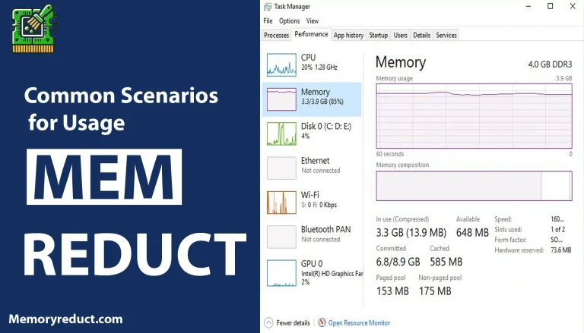
Task: Collapse view with Fewer details
Action: pos(293,323)
